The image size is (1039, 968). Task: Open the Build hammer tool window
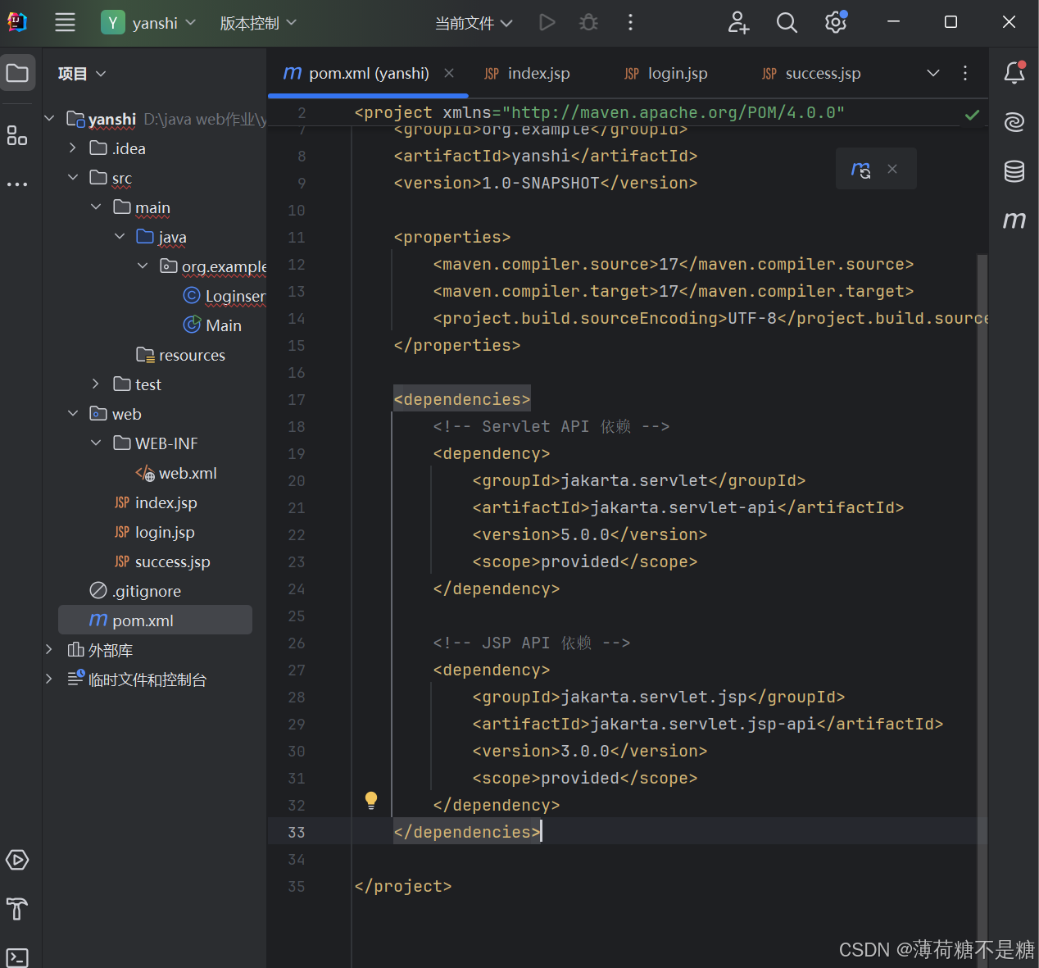pyautogui.click(x=17, y=909)
